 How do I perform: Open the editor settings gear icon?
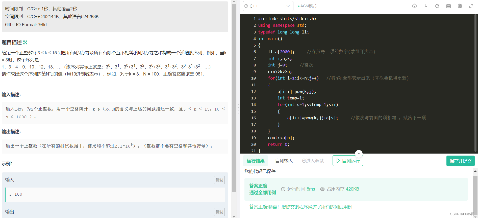click(x=460, y=6)
